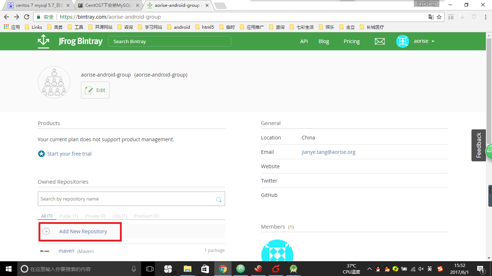Open the notification center icon
This screenshot has width=492, height=276.
tap(480, 269)
